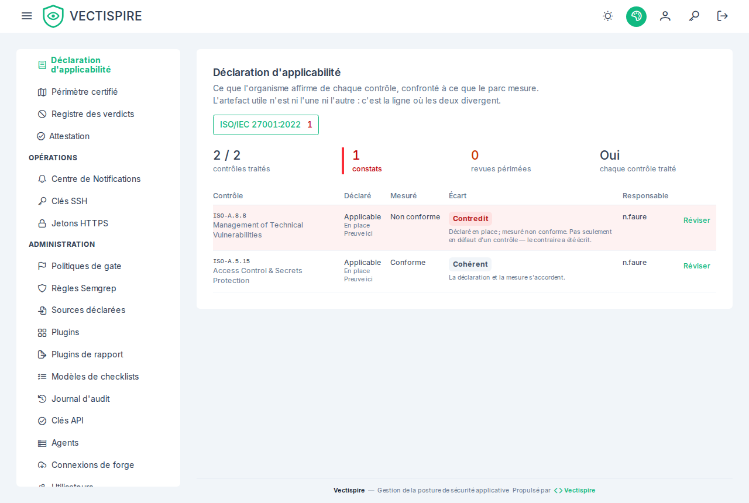
Task: Click the Cohérent badge
Action: (x=470, y=264)
